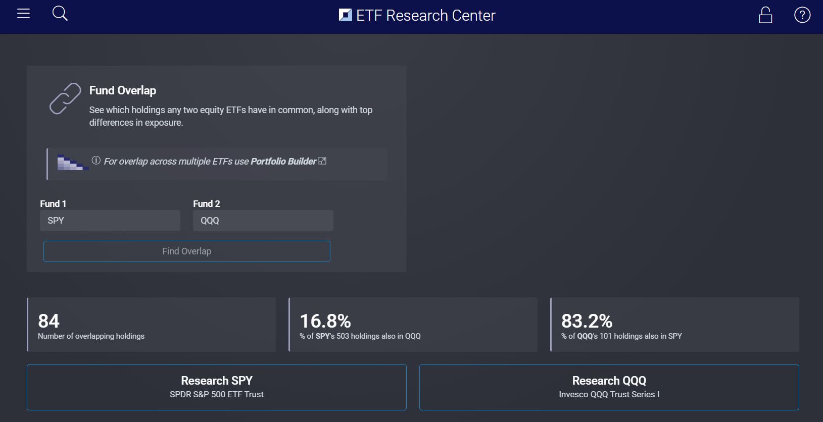Click 'SPDR S&P 500 ETF Trust' text
The width and height of the screenshot is (823, 422).
point(217,395)
